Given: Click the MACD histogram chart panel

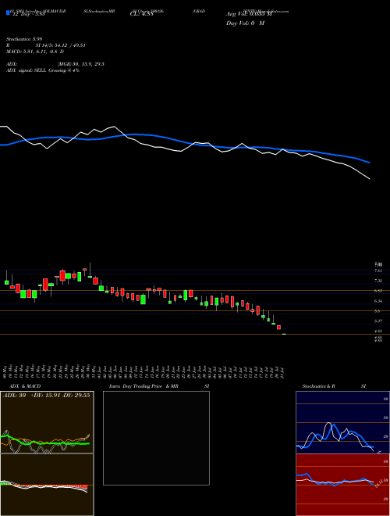Looking at the screenshot, I should 47,485.
